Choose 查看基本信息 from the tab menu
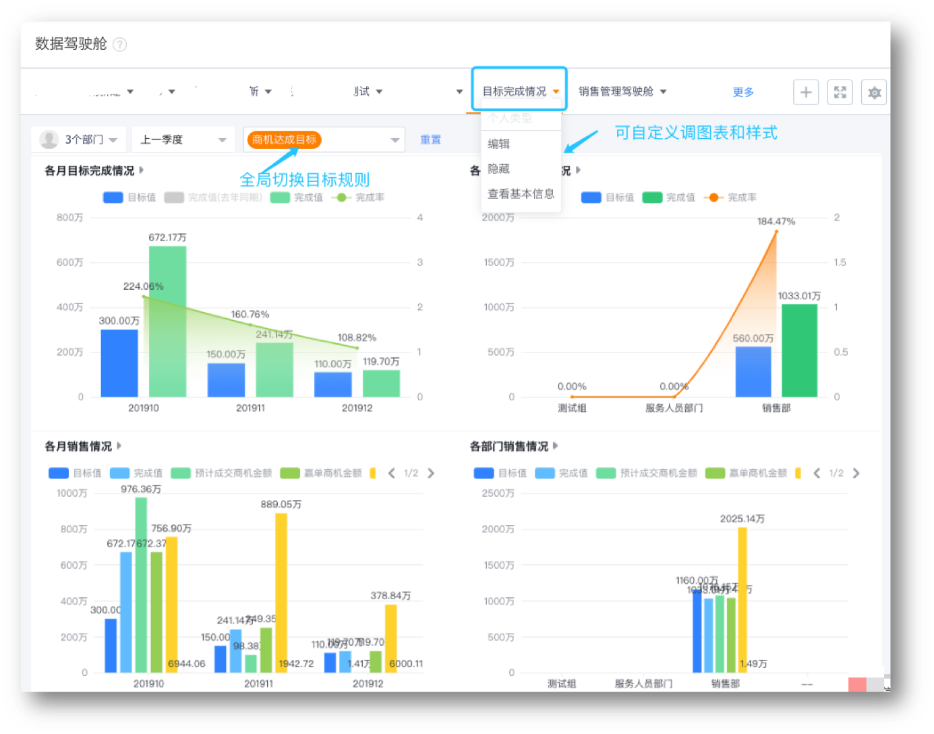934x734 pixels. (521, 193)
